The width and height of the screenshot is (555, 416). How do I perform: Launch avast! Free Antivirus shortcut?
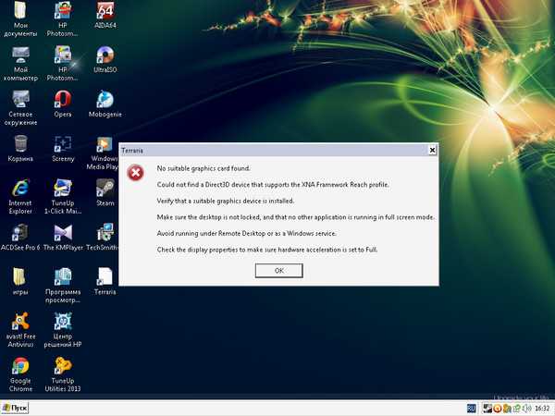pyautogui.click(x=20, y=330)
